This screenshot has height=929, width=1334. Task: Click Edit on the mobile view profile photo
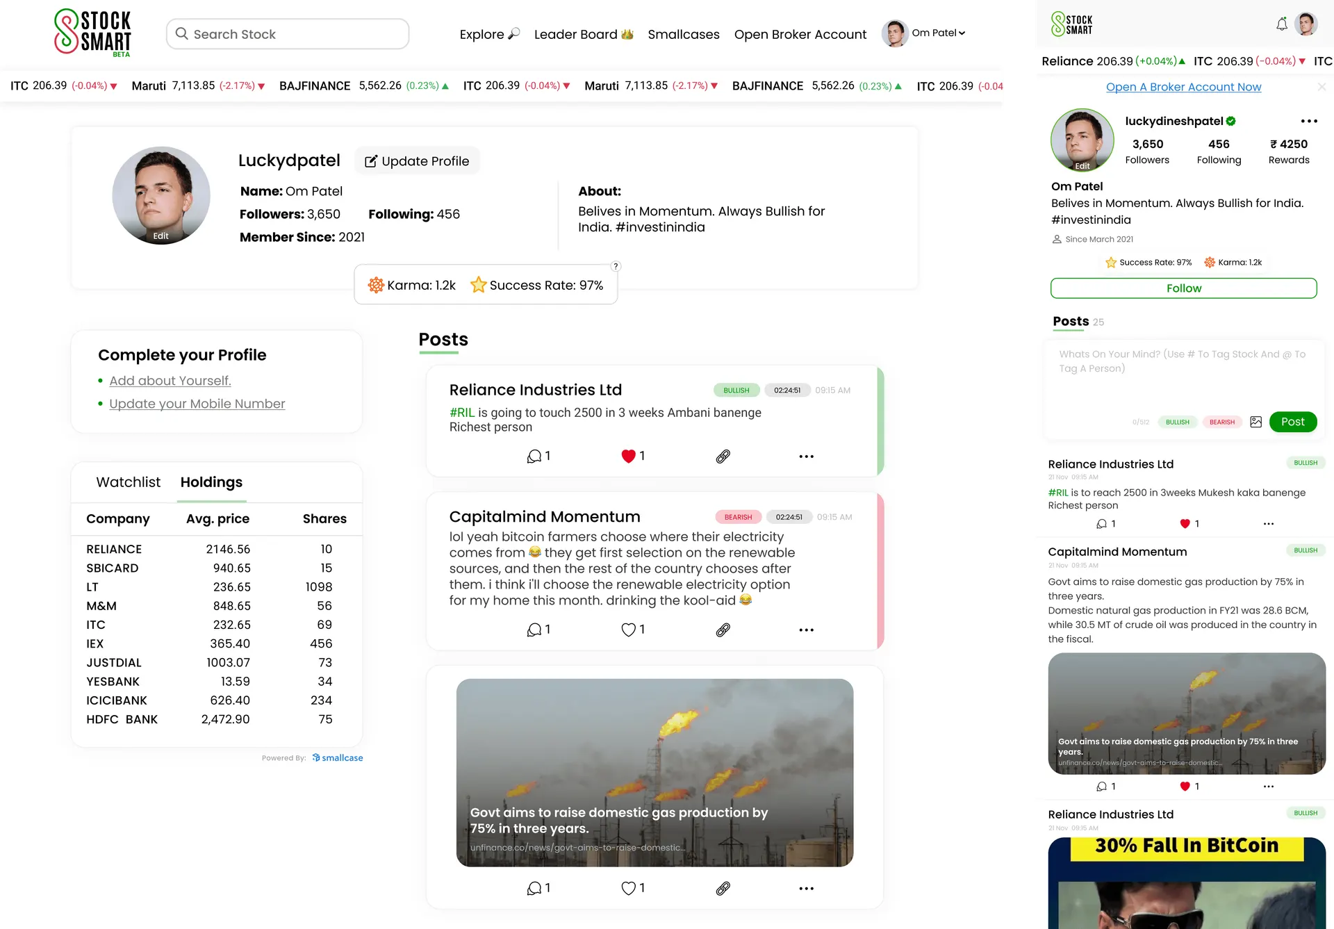(x=1082, y=166)
